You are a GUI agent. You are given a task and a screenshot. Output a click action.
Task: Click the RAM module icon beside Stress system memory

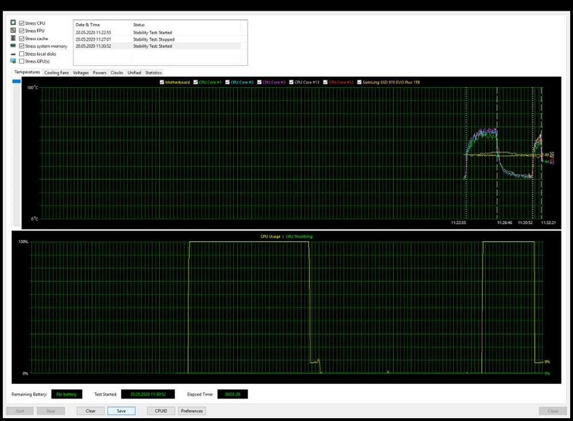tap(13, 46)
